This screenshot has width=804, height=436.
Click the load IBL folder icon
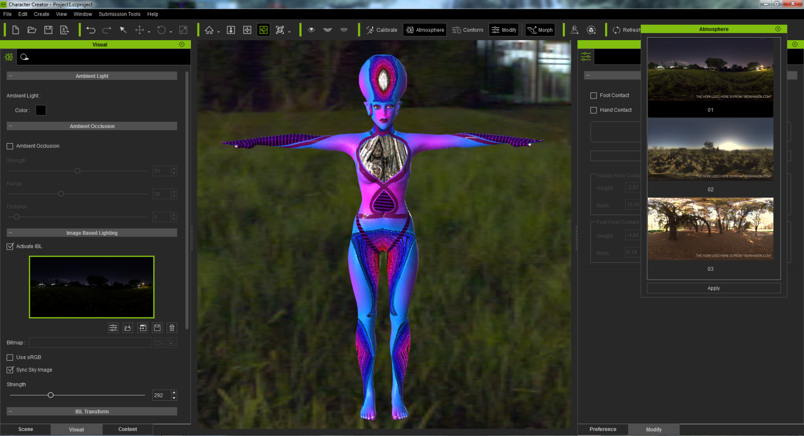(128, 328)
